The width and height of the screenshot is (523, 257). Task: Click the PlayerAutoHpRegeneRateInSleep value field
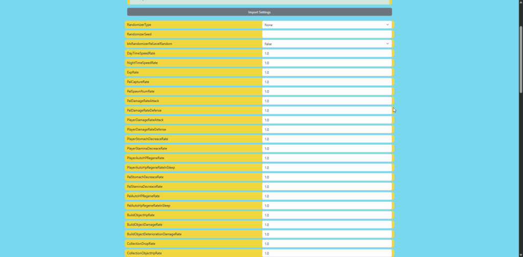(x=327, y=167)
